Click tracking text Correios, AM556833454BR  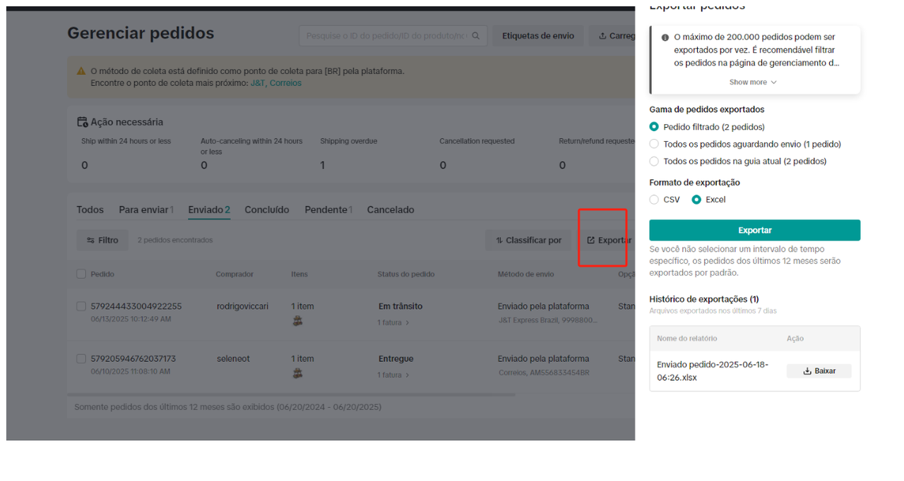point(544,372)
